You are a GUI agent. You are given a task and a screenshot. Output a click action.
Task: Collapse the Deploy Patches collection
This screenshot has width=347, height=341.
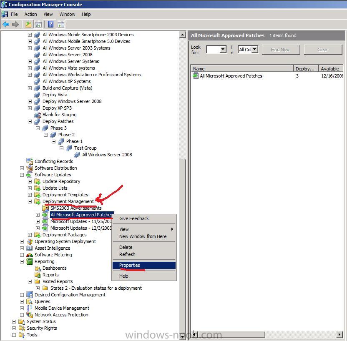pos(30,121)
